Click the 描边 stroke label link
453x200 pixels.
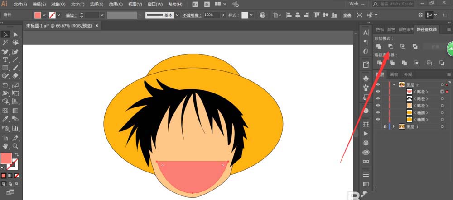coord(71,15)
